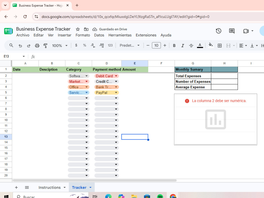Click the Guardado en Drive cloud status
The height and width of the screenshot is (198, 264).
click(x=110, y=29)
